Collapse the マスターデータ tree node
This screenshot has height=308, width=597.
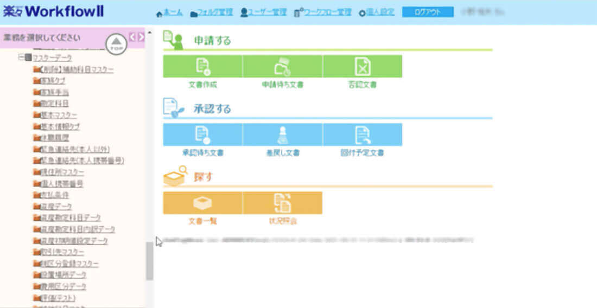[21, 58]
